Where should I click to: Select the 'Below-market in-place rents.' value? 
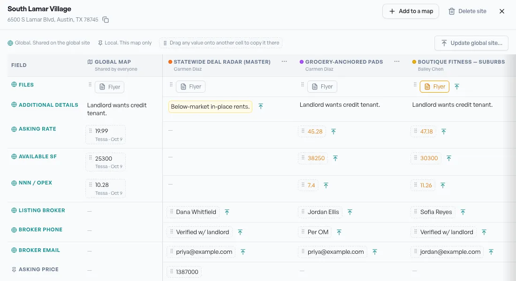pyautogui.click(x=210, y=106)
